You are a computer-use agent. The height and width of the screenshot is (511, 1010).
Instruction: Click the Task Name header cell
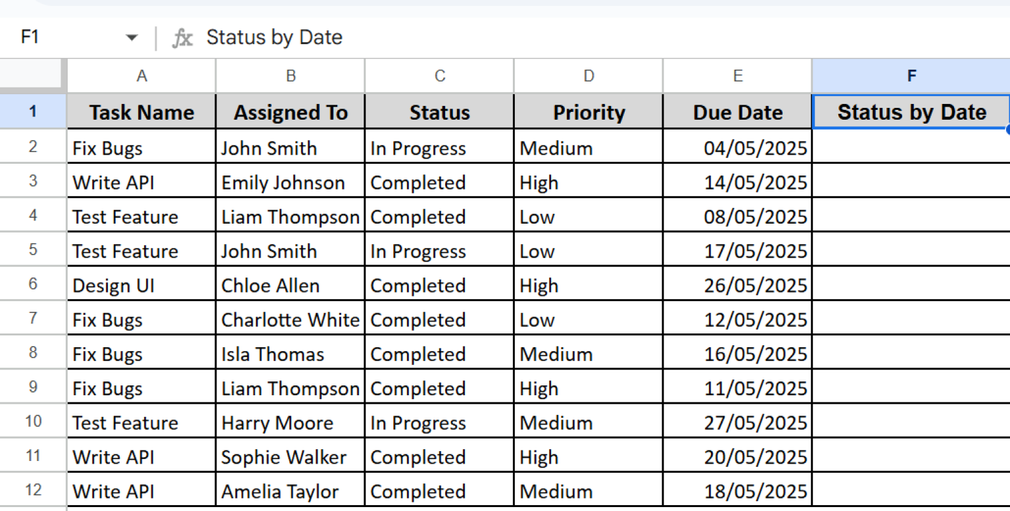pyautogui.click(x=141, y=112)
